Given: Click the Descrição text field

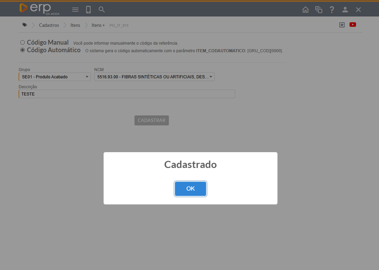Looking at the screenshot, I should tap(127, 94).
